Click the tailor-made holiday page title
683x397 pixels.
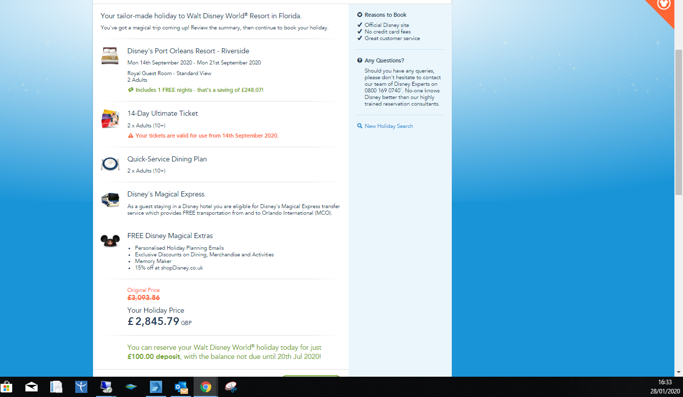coord(201,16)
